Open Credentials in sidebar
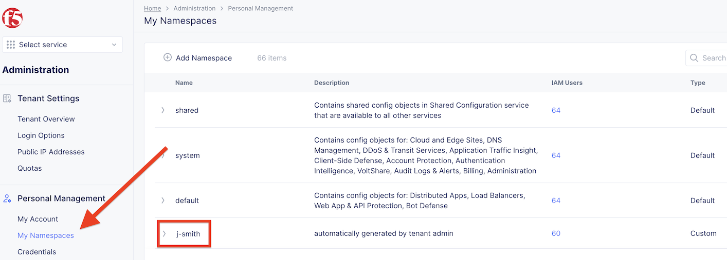Image resolution: width=727 pixels, height=260 pixels. pos(37,252)
